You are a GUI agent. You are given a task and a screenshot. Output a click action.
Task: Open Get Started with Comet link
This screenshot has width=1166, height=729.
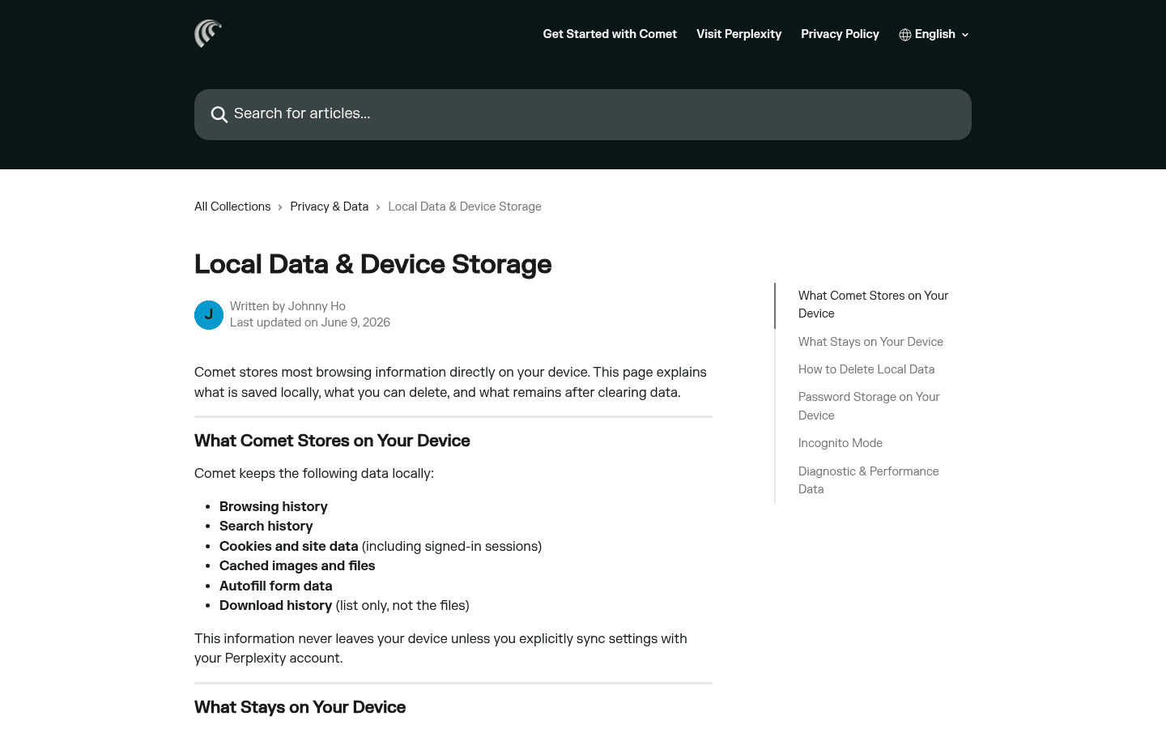coord(610,34)
